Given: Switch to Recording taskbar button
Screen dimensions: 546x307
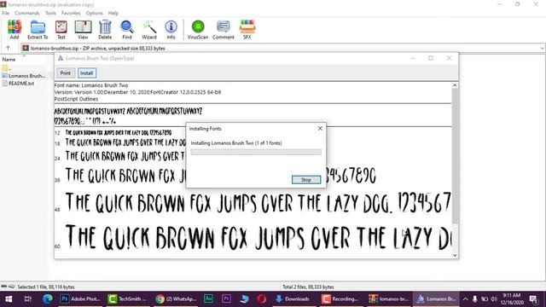Looking at the screenshot, I should pyautogui.click(x=340, y=299).
